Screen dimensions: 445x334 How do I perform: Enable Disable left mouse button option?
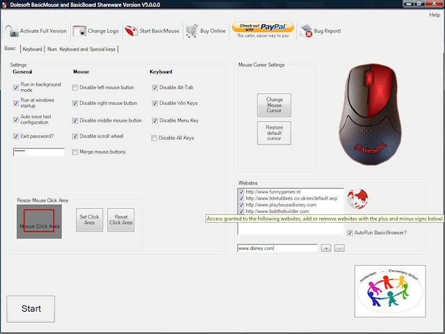[75, 88]
